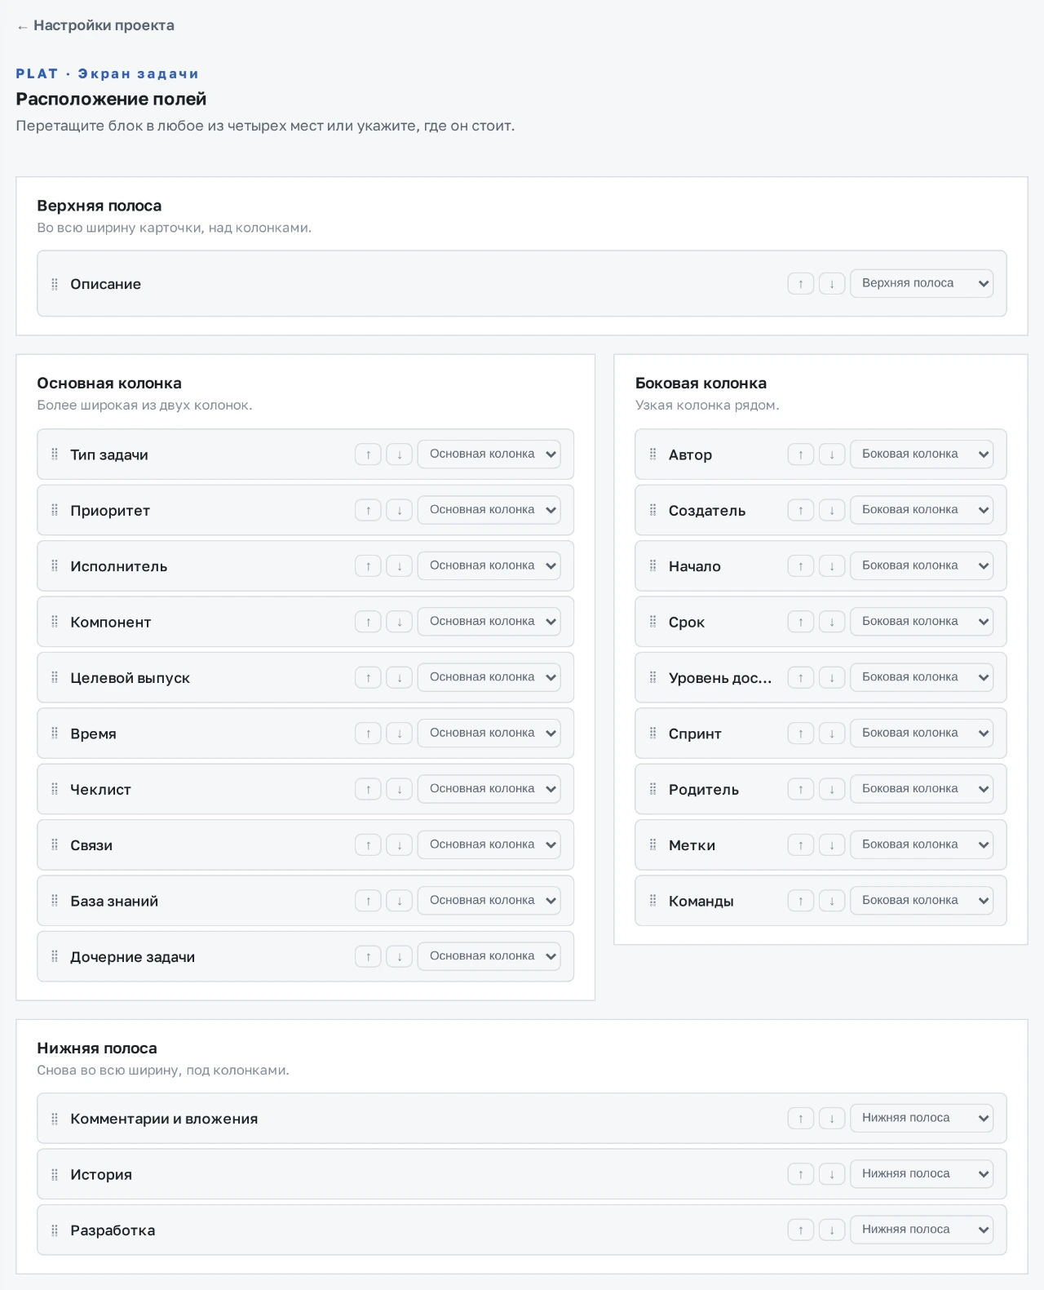This screenshot has width=1044, height=1290.
Task: Click drag handle of Целевой выпуск
Action: pyautogui.click(x=55, y=677)
